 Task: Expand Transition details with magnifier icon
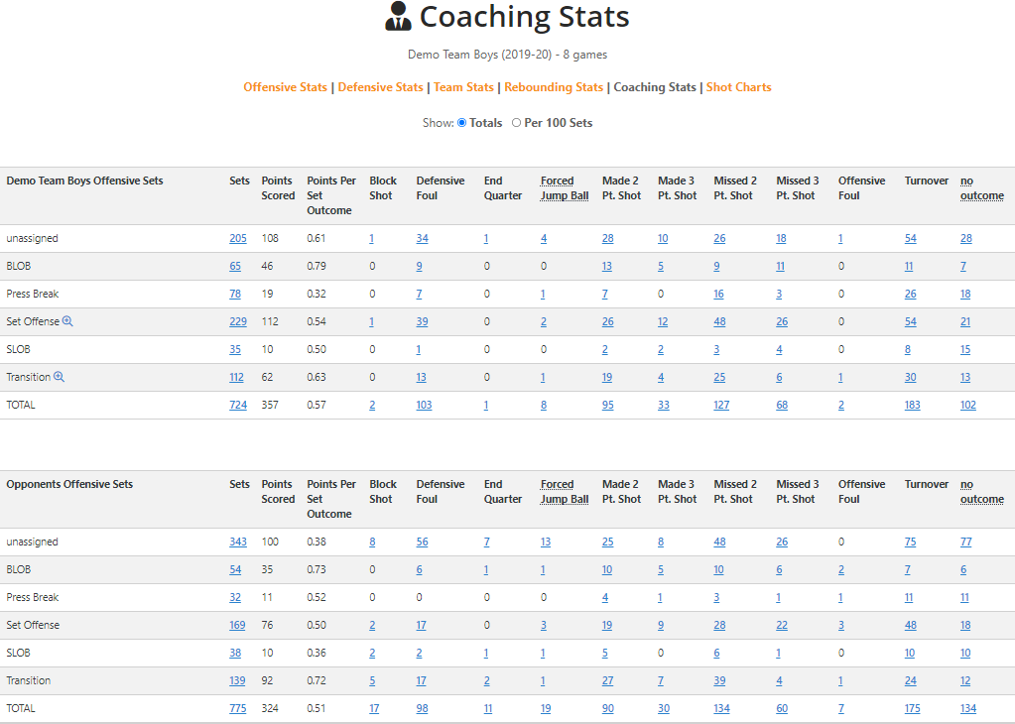pyautogui.click(x=59, y=377)
